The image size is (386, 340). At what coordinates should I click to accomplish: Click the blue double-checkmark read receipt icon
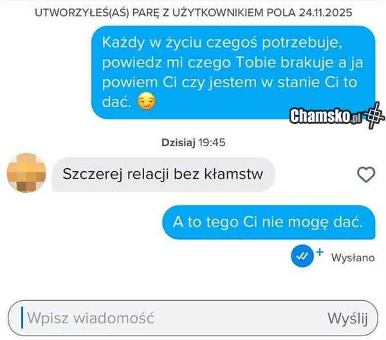click(x=302, y=256)
